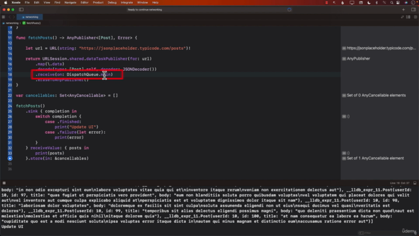Open the Navigate menu
The height and width of the screenshot is (236, 419).
point(70,3)
